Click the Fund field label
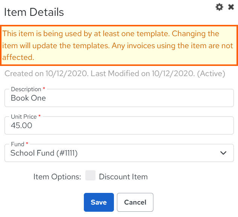The height and width of the screenshot is (217, 238). [18, 144]
